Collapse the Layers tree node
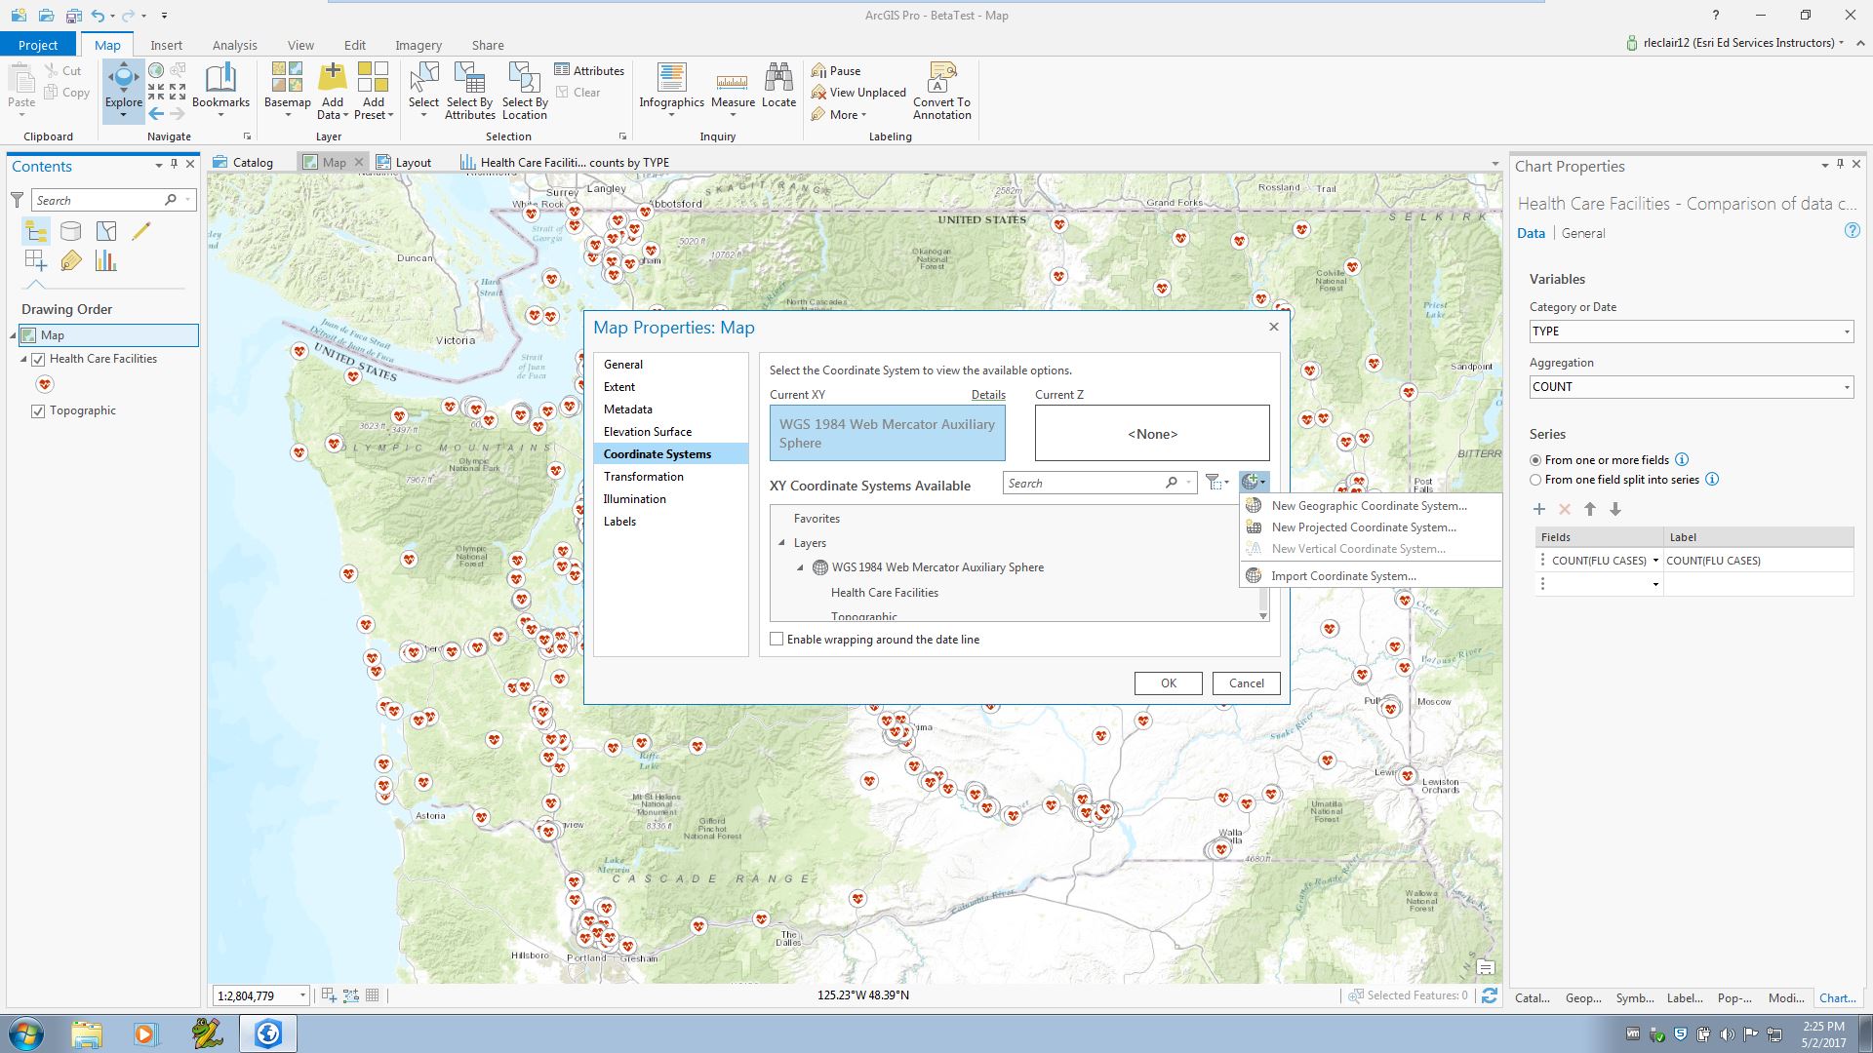The width and height of the screenshot is (1873, 1053). click(x=782, y=543)
